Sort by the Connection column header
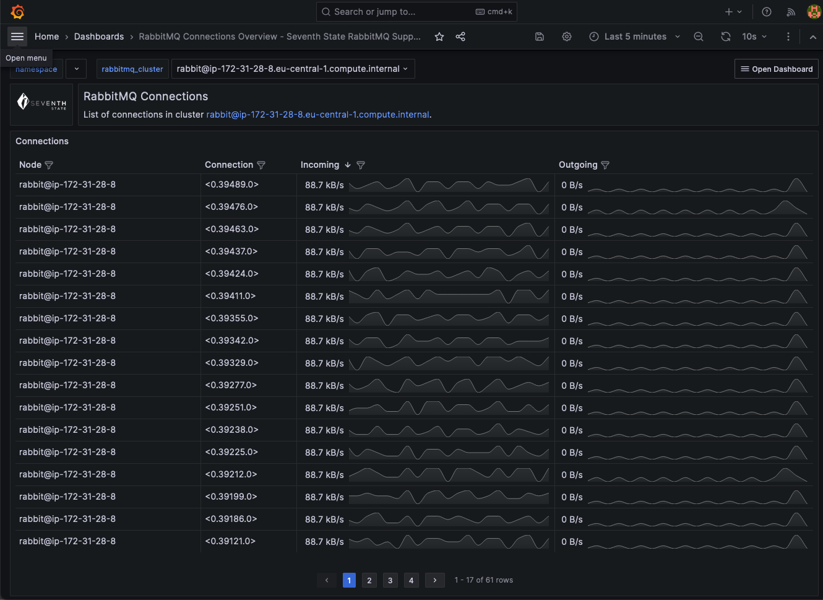Image resolution: width=823 pixels, height=600 pixels. coord(229,165)
